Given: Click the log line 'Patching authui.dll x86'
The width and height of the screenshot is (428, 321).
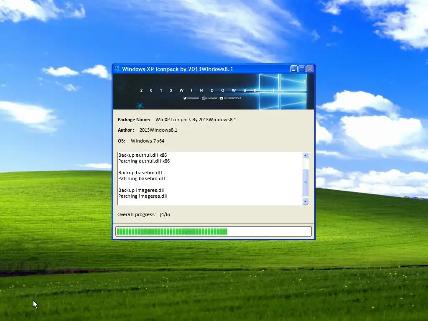Looking at the screenshot, I should (144, 161).
